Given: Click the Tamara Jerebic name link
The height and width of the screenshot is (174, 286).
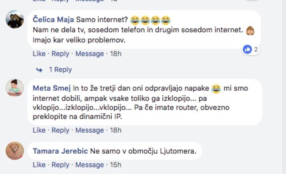Looking at the screenshot, I should pos(60,151).
